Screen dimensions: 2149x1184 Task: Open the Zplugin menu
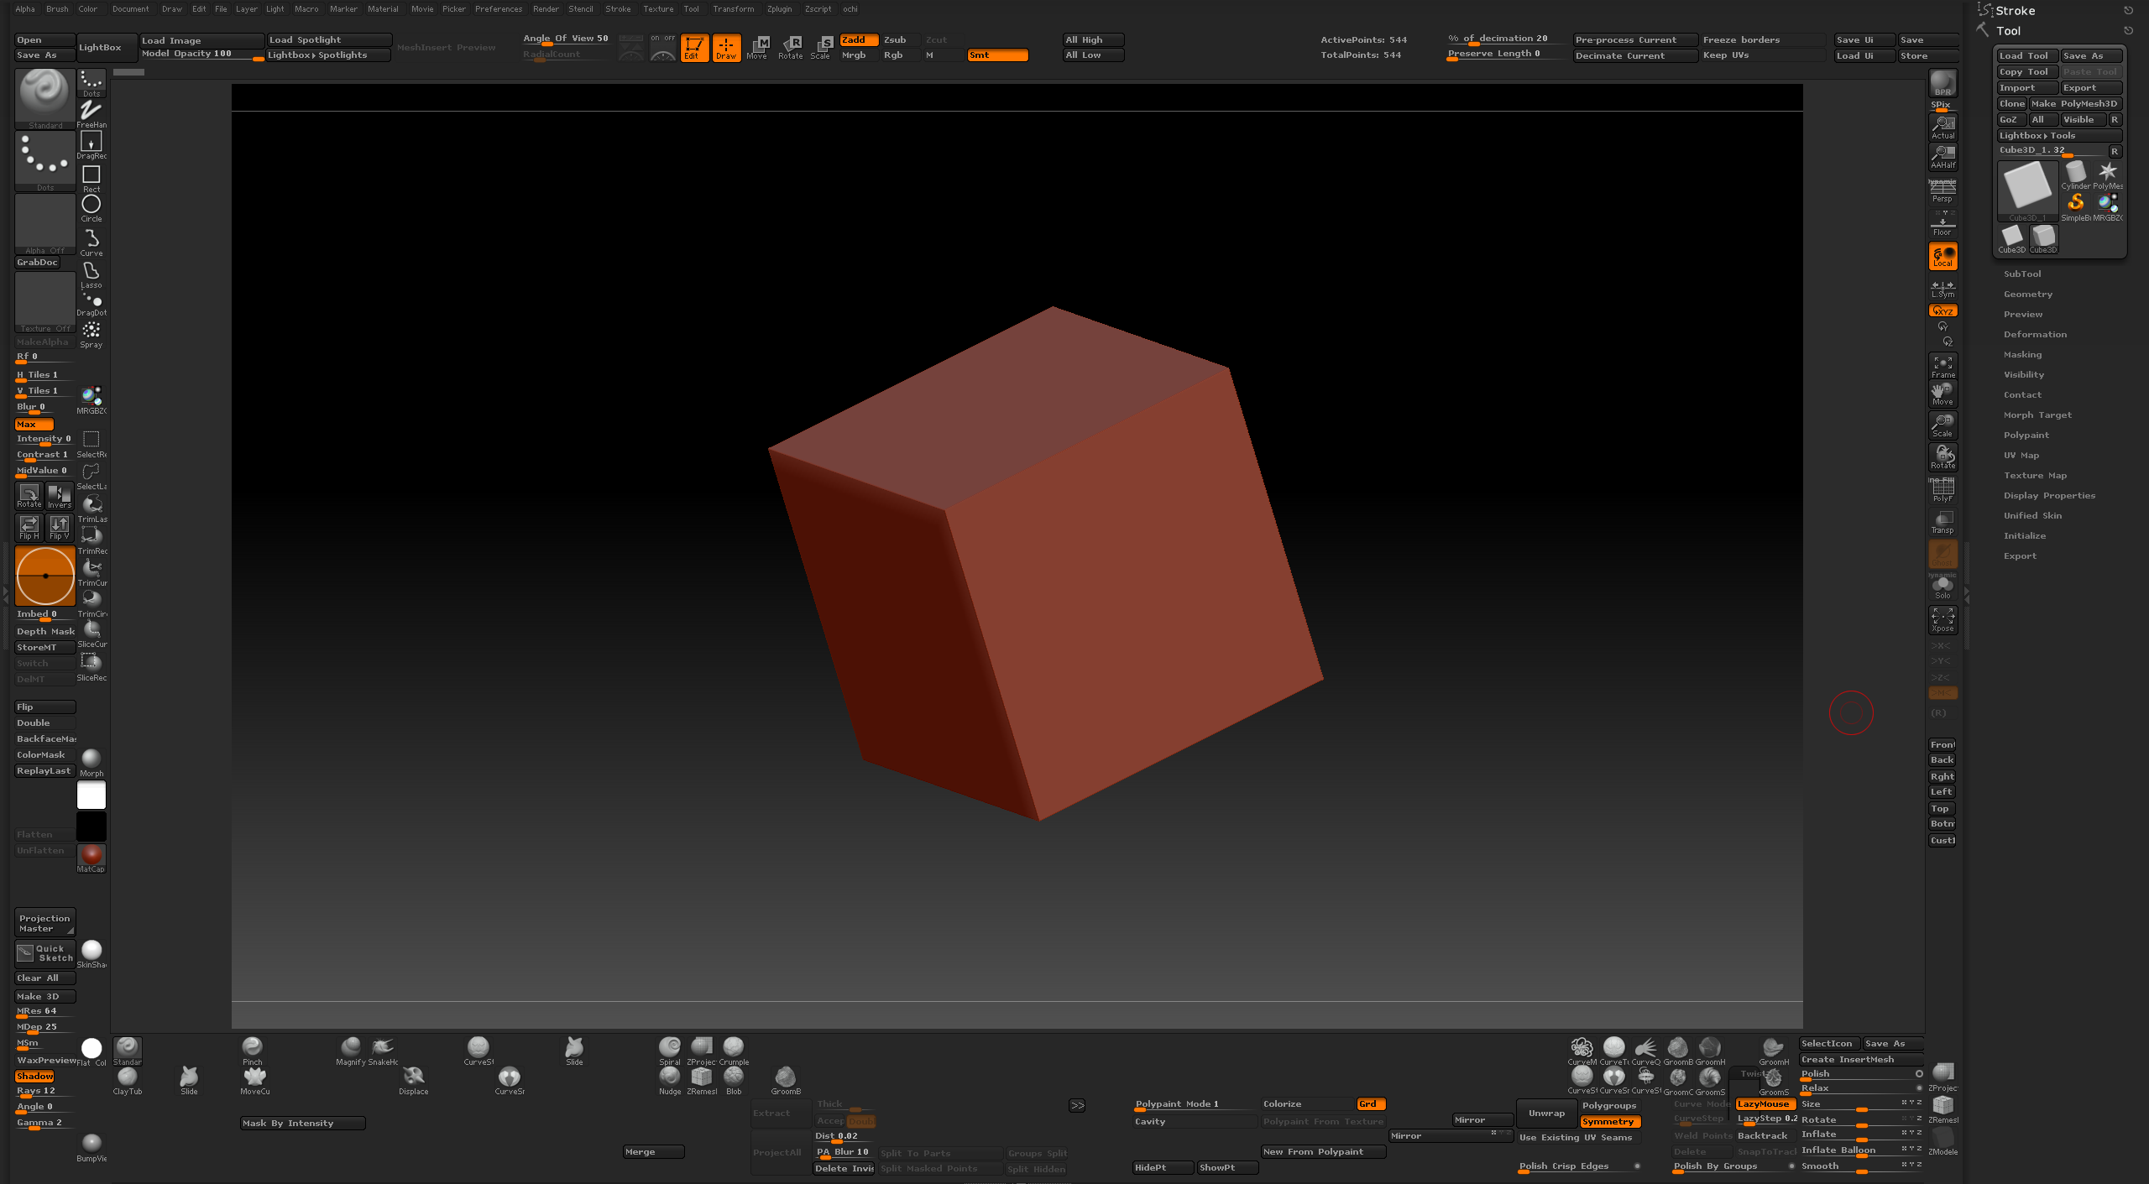778,9
